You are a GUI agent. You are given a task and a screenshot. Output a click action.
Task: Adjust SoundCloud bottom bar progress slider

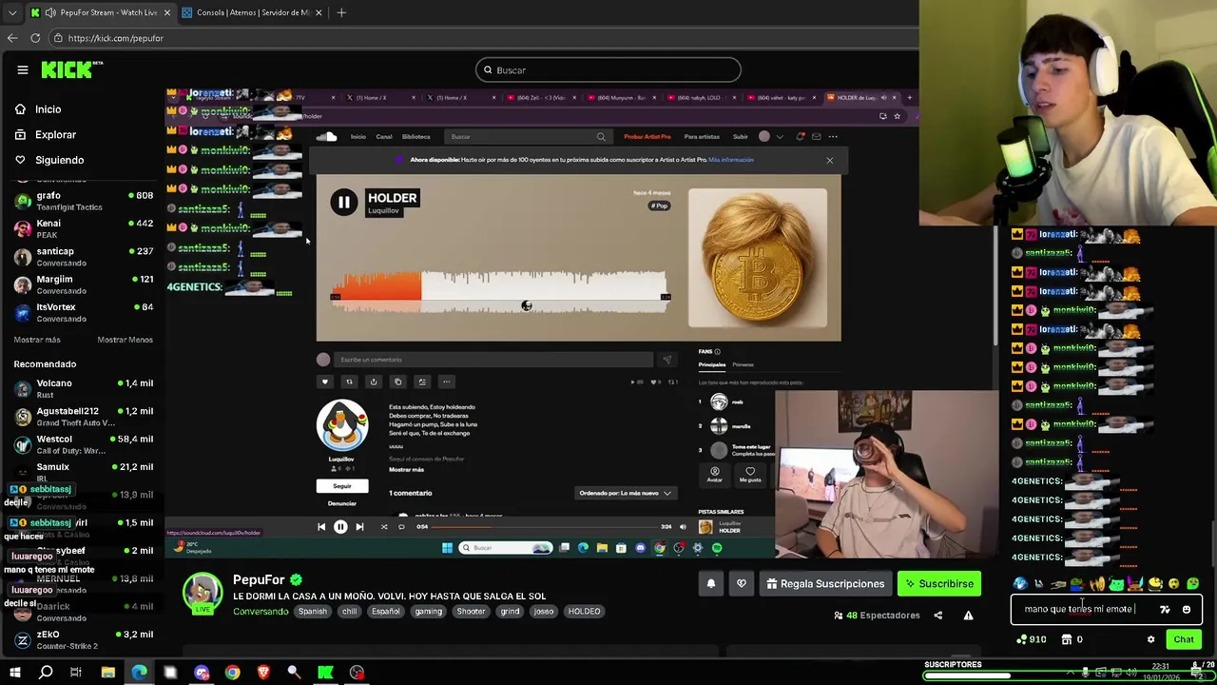[546, 527]
